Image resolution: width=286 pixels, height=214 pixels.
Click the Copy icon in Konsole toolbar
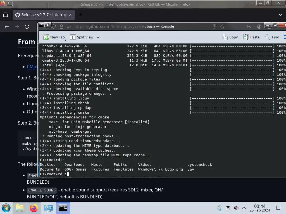coord(225,37)
